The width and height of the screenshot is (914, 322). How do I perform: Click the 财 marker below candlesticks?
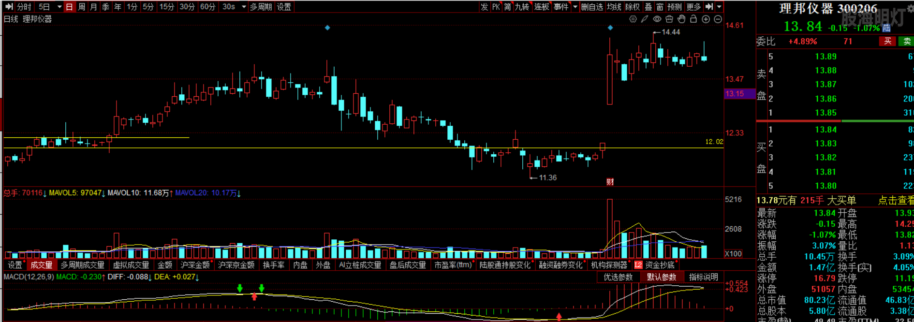click(610, 182)
